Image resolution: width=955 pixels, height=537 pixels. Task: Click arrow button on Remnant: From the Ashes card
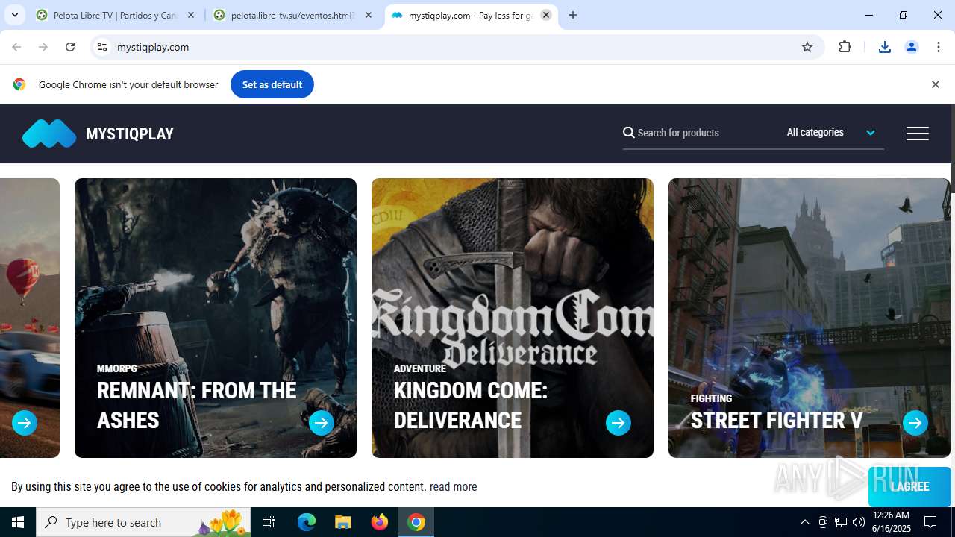[322, 423]
